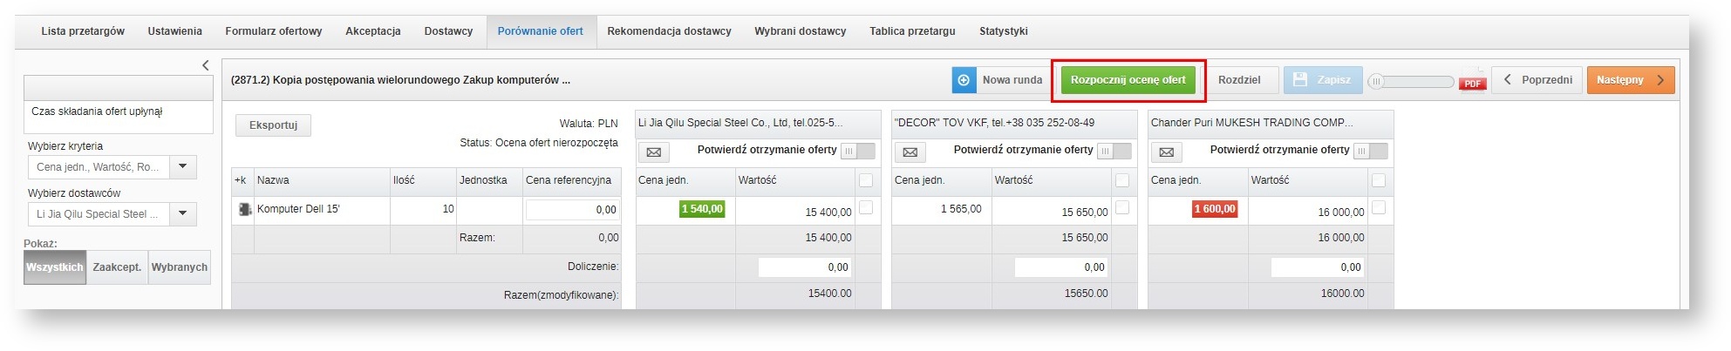
Task: Click the +k column header icon
Action: tap(241, 180)
